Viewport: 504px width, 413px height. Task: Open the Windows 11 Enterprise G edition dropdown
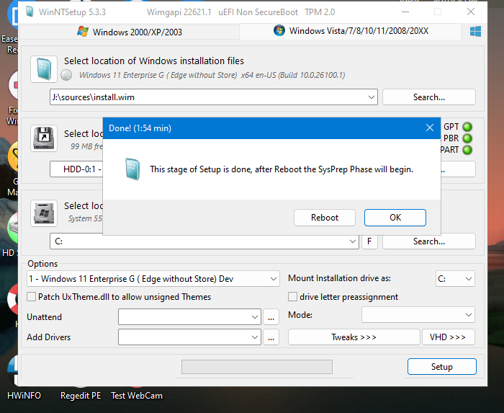pyautogui.click(x=153, y=279)
